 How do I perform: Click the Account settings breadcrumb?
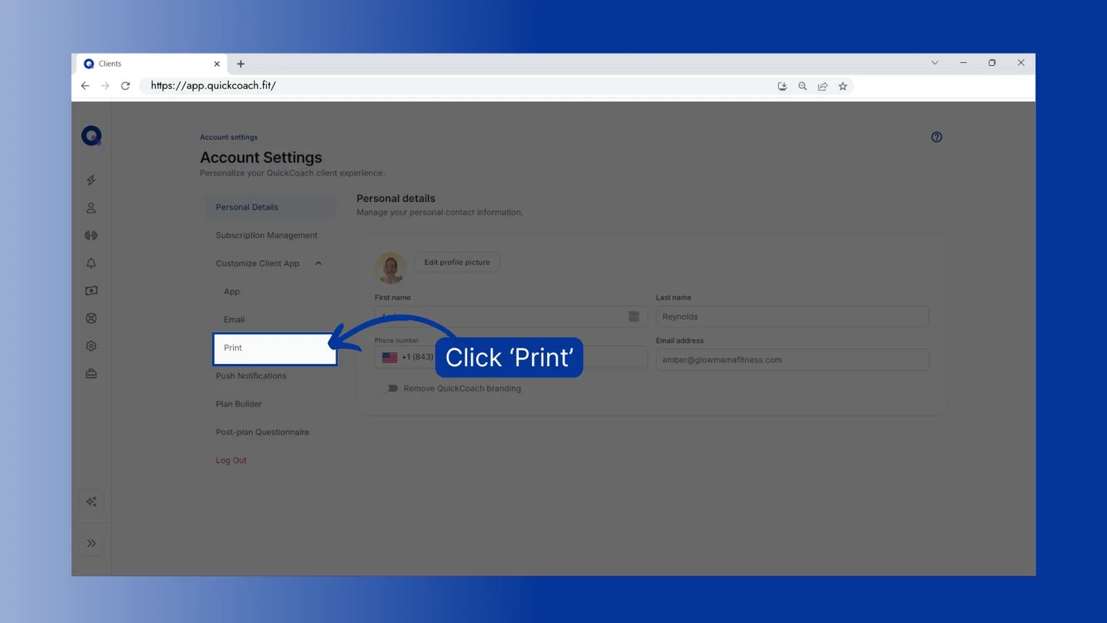(x=228, y=137)
